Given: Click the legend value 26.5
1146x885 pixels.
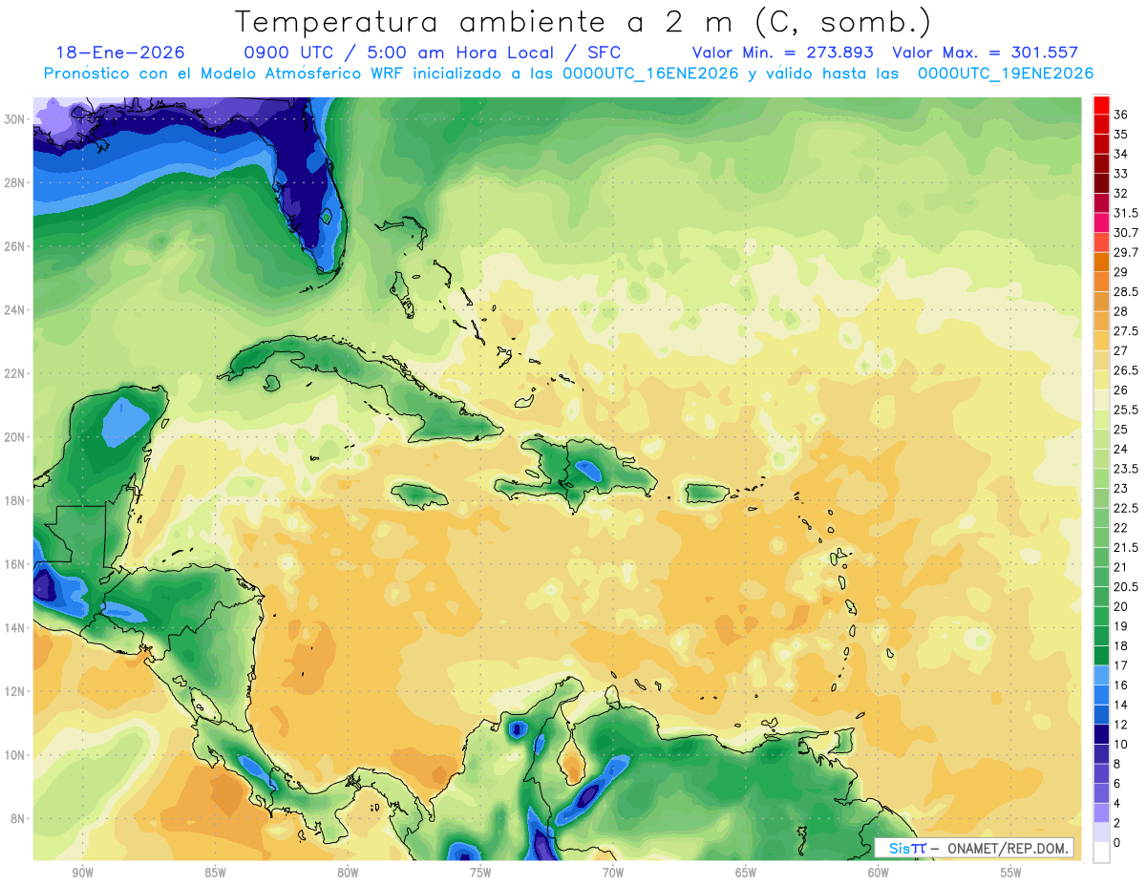Looking at the screenshot, I should point(1126,370).
